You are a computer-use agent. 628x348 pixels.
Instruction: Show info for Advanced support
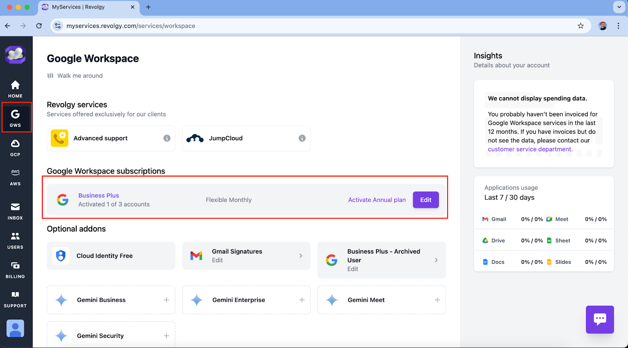tap(167, 138)
